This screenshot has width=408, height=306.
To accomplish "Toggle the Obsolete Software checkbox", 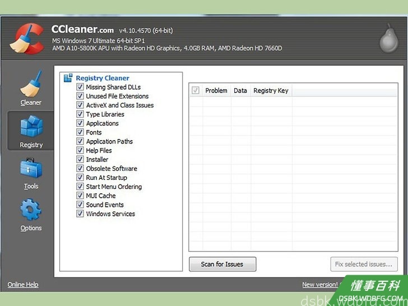I will tap(80, 168).
